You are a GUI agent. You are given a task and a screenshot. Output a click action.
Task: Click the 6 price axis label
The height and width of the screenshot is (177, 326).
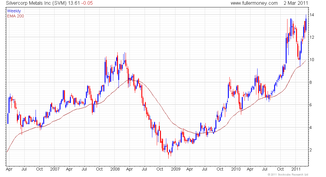click(311, 105)
